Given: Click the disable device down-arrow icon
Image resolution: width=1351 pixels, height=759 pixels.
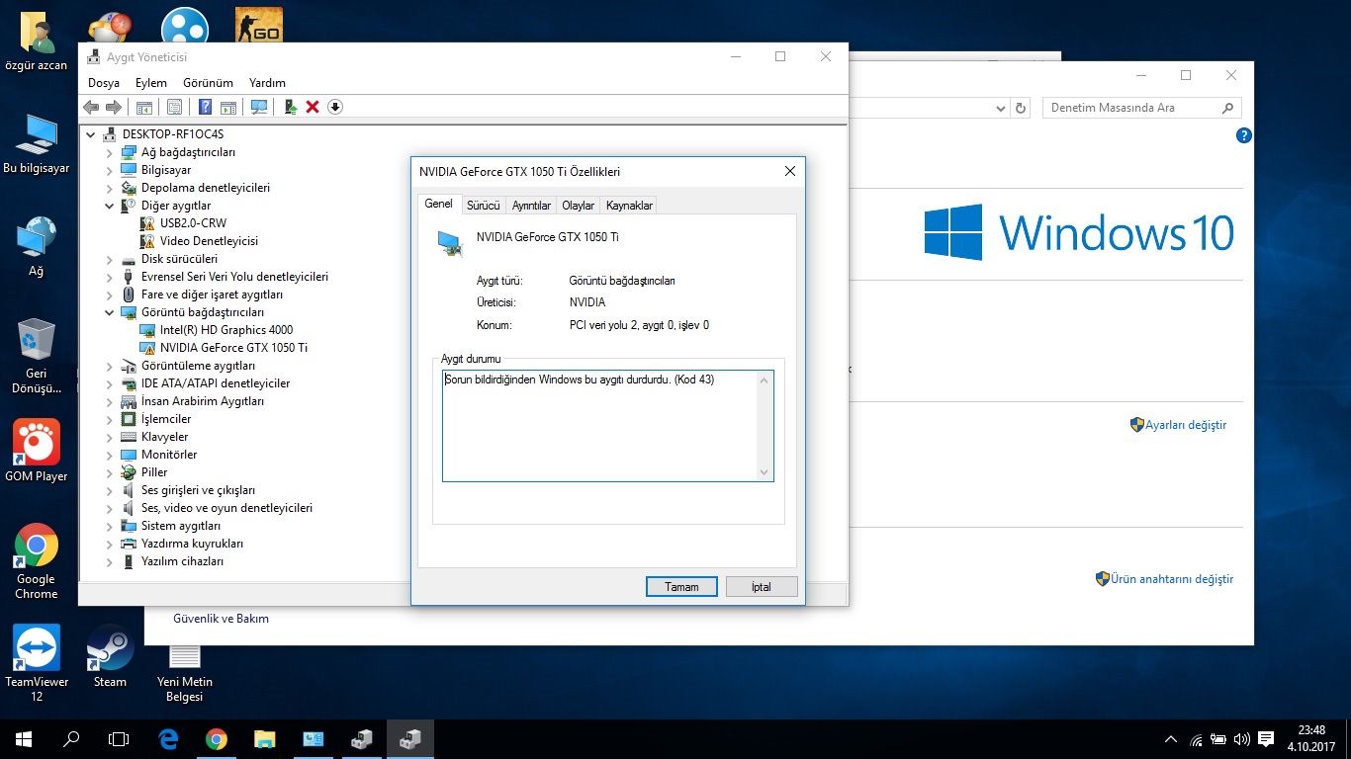Looking at the screenshot, I should pos(335,107).
